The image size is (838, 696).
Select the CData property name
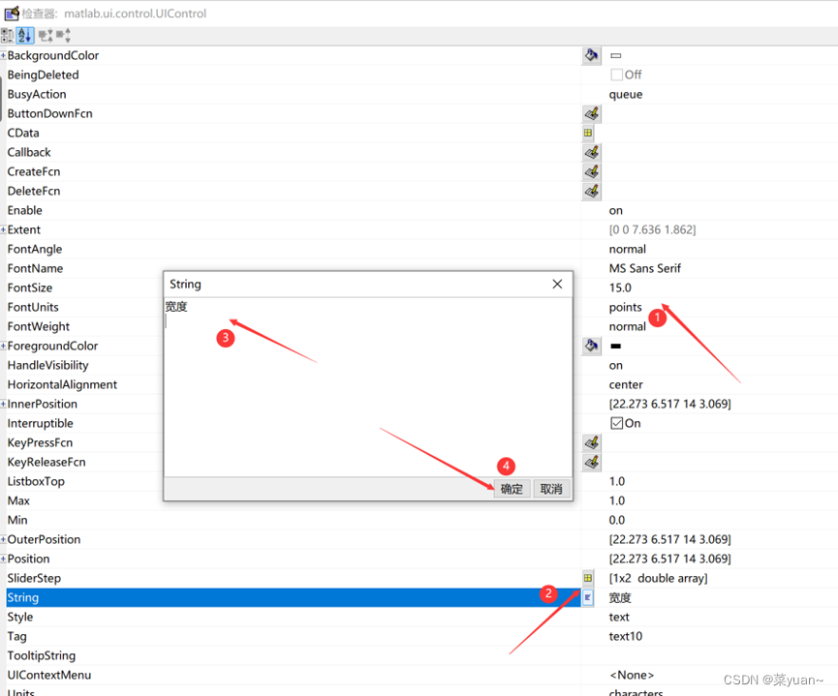[23, 133]
